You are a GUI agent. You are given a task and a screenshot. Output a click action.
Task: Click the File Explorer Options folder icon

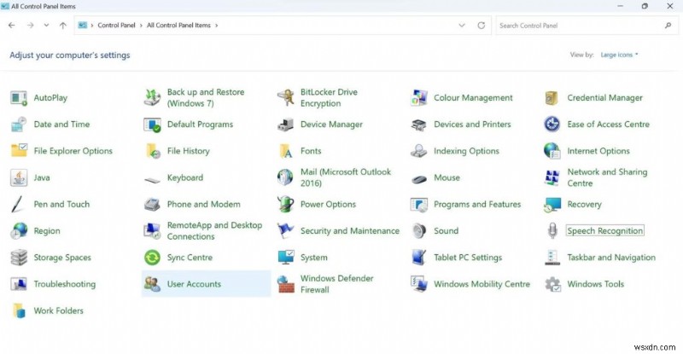point(19,151)
